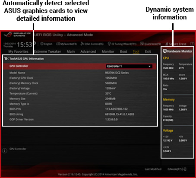Click the 3.344 V reading under +3.3V
Image resolution: width=196 pixels, height=178 pixels.
167,151
